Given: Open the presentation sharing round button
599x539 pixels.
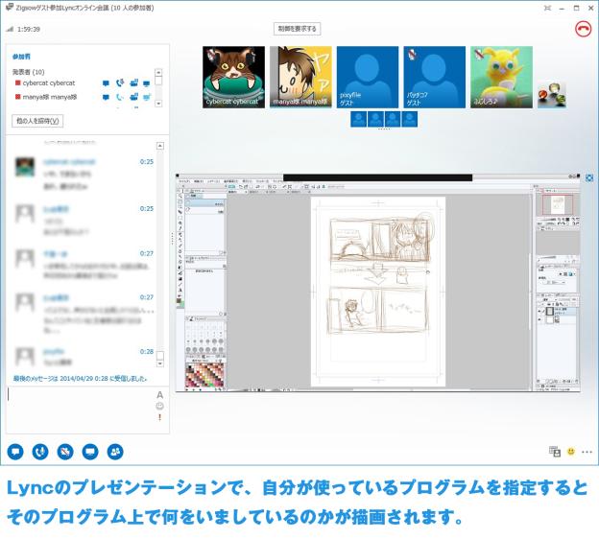Looking at the screenshot, I should [x=90, y=452].
